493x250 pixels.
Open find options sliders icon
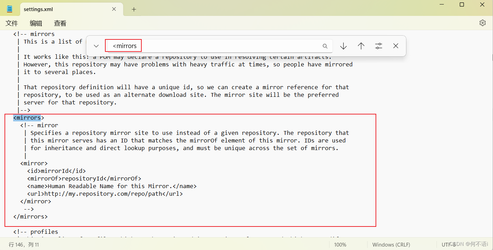click(379, 46)
